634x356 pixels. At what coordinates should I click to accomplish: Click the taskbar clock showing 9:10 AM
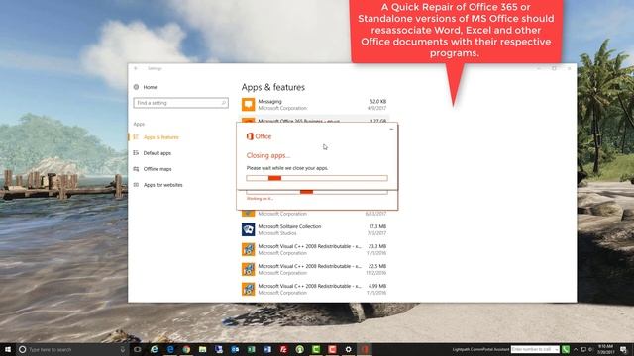pos(605,349)
